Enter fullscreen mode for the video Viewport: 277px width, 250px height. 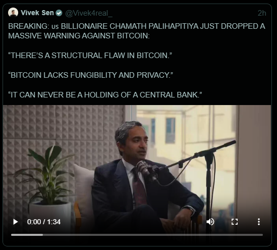click(x=235, y=222)
